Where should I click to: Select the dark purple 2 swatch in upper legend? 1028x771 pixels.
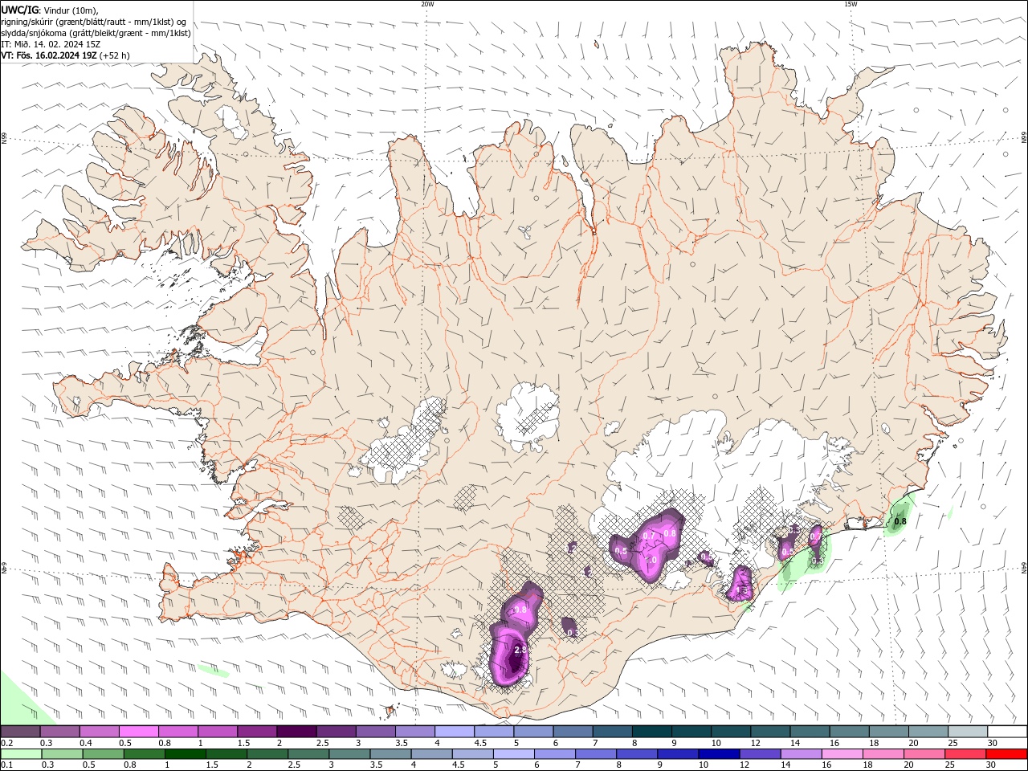click(x=296, y=732)
